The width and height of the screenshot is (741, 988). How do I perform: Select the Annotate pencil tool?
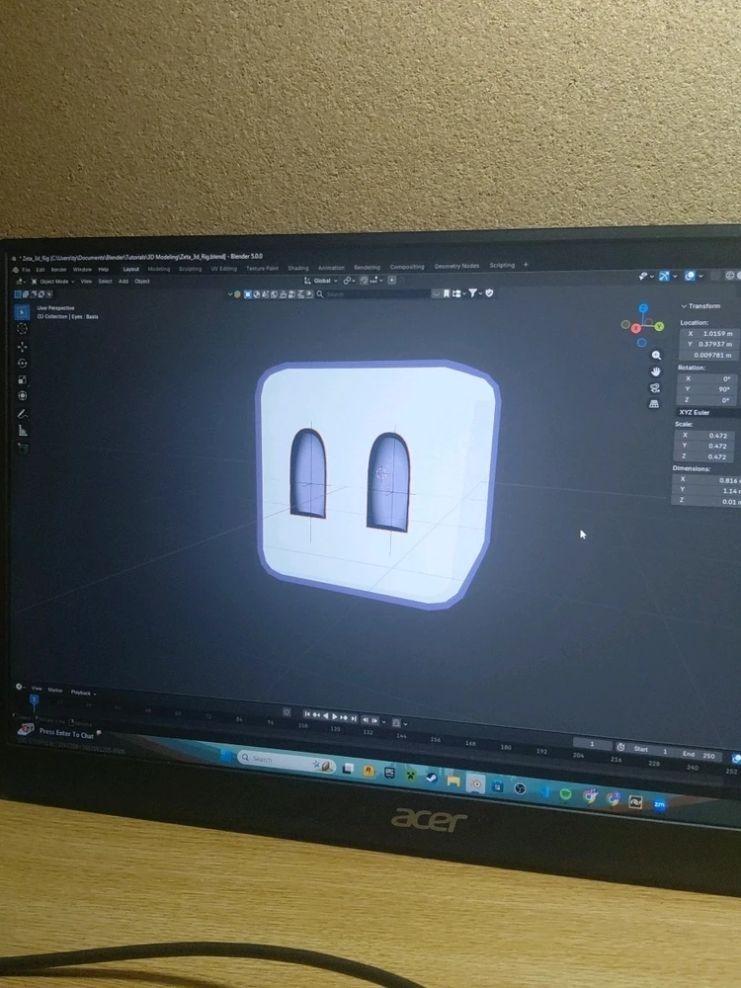23,413
